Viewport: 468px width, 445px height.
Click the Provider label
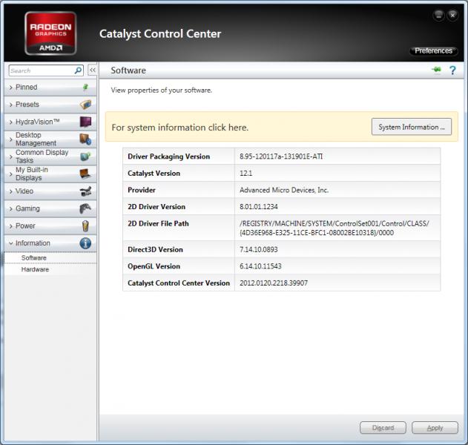point(142,190)
